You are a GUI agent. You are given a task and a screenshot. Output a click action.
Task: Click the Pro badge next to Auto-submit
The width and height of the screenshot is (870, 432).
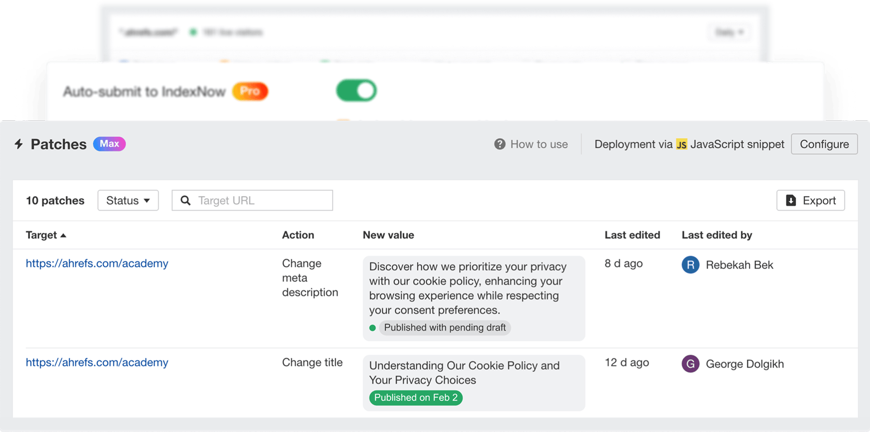coord(251,91)
